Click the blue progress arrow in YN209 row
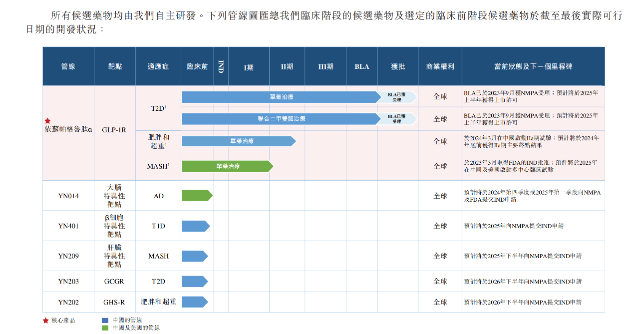639x334 pixels. tap(194, 256)
